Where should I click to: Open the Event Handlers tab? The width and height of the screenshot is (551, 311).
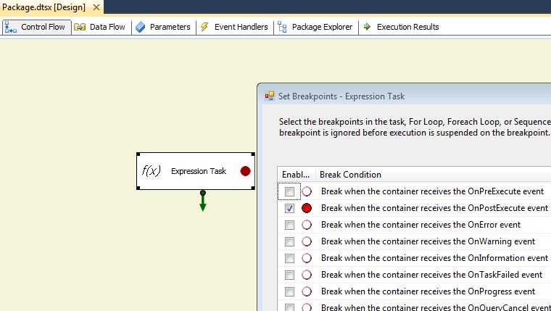[234, 27]
